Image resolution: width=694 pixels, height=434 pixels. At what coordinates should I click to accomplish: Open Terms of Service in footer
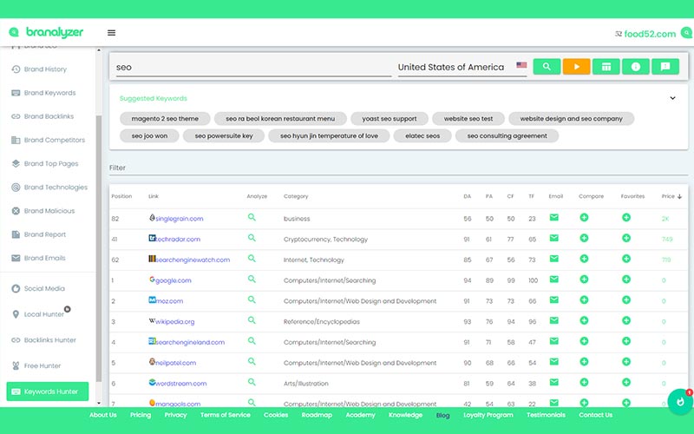[226, 415]
